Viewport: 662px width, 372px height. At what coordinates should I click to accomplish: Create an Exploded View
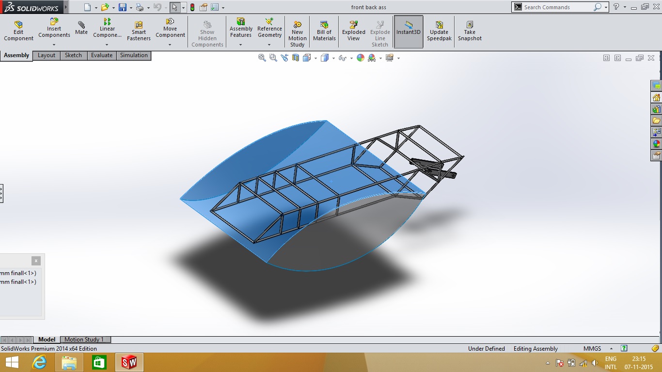point(354,31)
